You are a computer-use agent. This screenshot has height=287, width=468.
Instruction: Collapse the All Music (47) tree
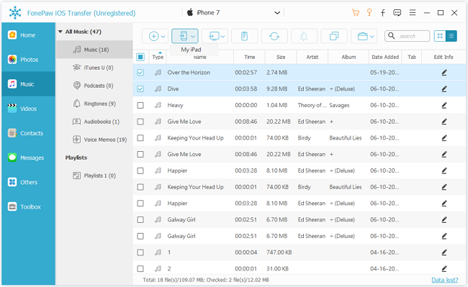click(60, 32)
